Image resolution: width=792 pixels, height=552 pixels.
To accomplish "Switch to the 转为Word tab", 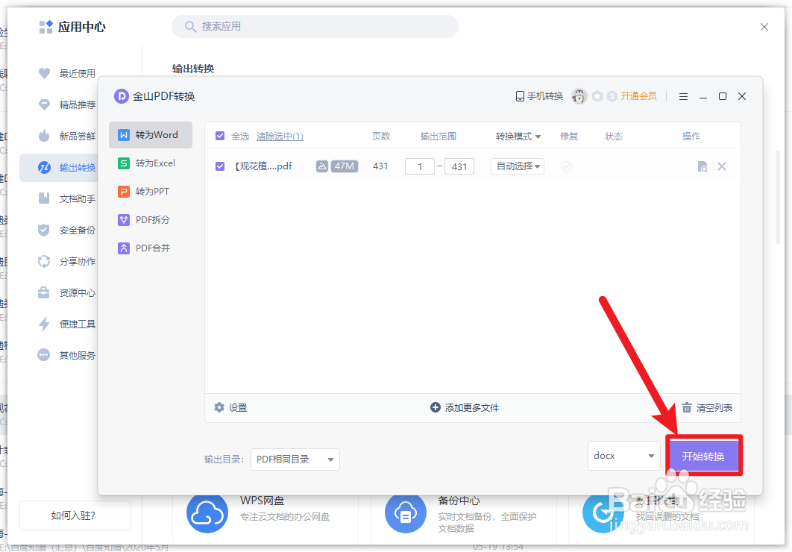I will (150, 134).
